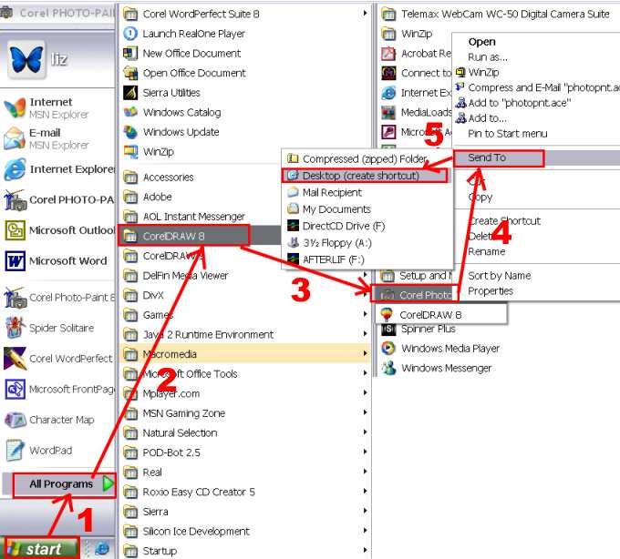Click MediaLoads icon in right column
This screenshot has width=620, height=559.
point(388,113)
